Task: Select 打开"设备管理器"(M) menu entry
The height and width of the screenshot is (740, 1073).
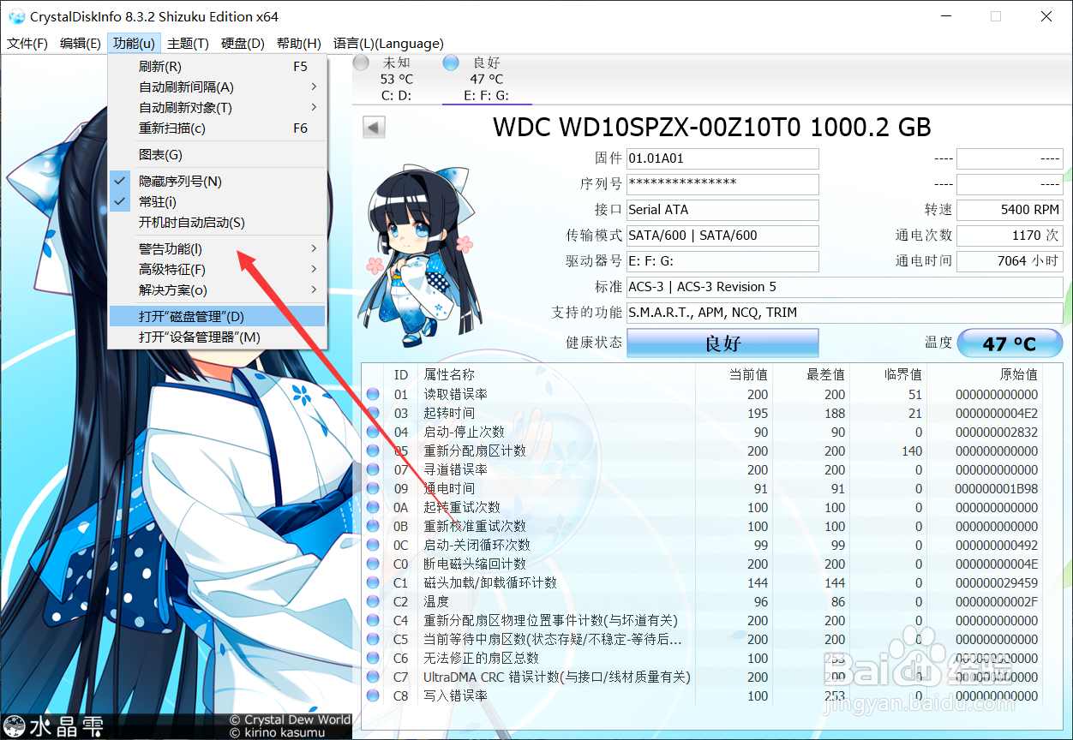Action: coord(217,337)
